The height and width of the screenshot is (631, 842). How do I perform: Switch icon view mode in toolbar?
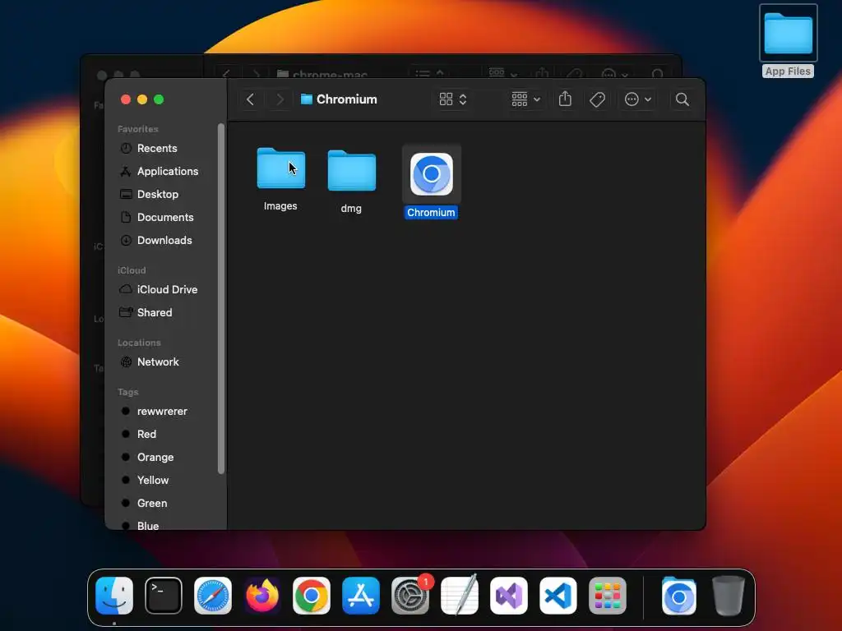point(453,99)
